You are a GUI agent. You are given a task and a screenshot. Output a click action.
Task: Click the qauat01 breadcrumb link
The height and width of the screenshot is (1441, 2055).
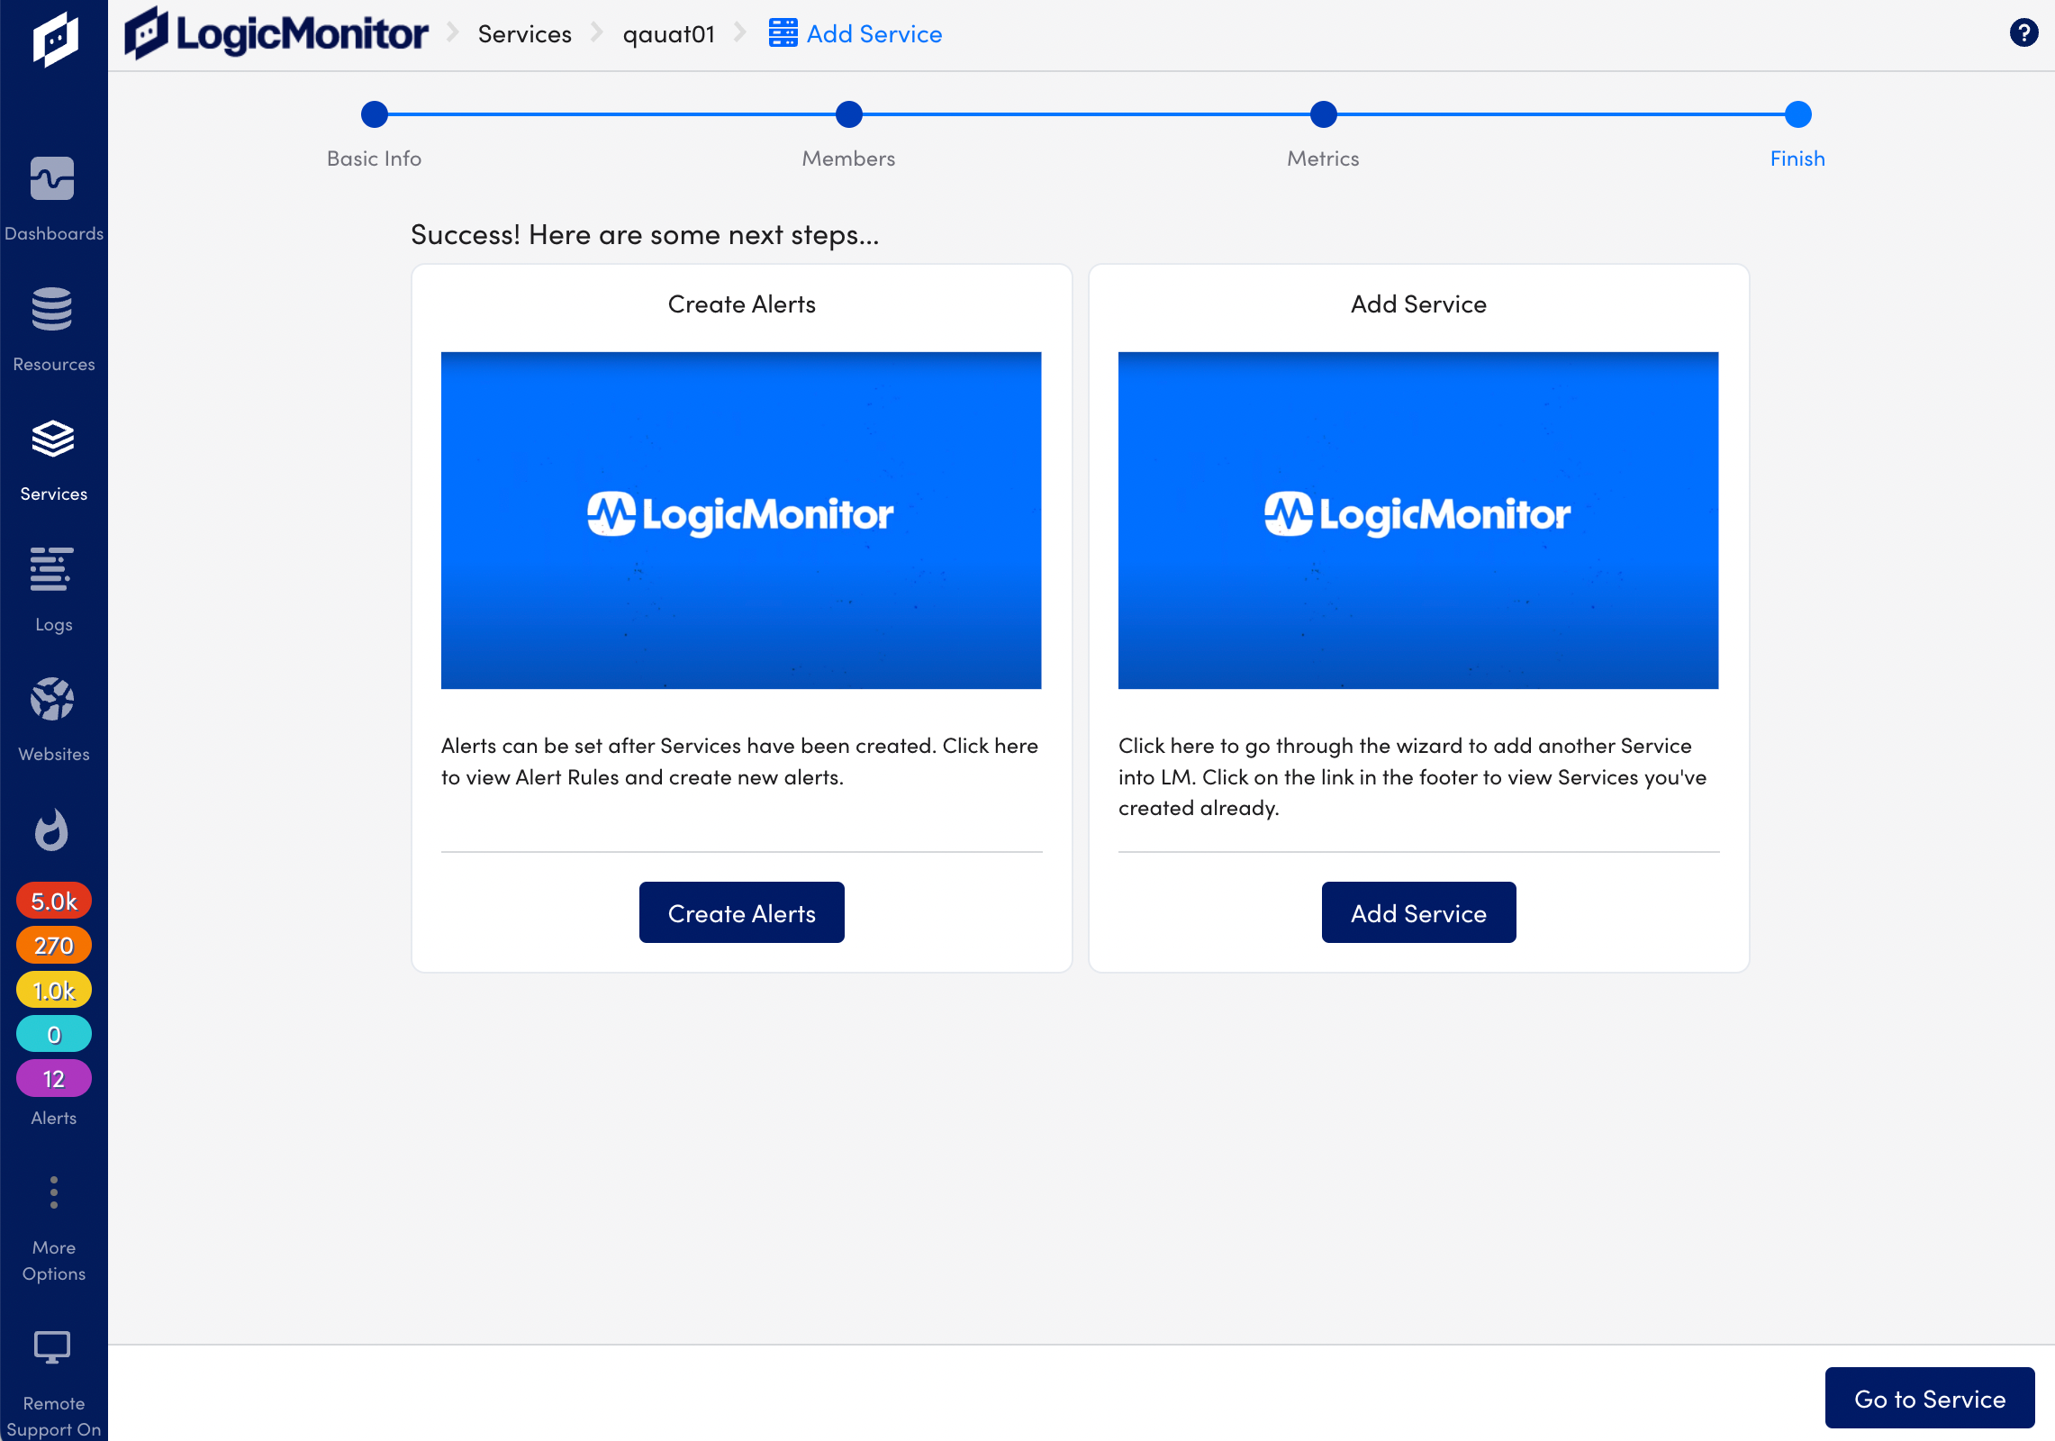coord(669,34)
